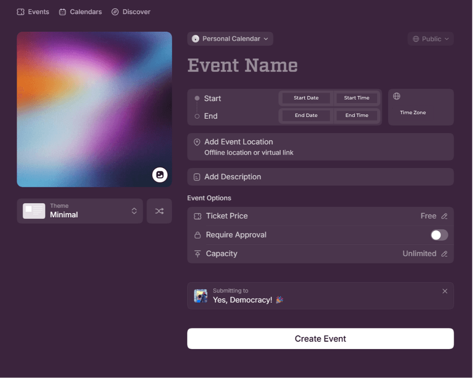Viewport: 473px width, 378px height.
Task: Go to Calendars tab
Action: coord(80,12)
